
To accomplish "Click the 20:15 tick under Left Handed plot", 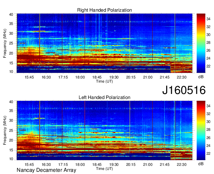I will tap(131, 164).
